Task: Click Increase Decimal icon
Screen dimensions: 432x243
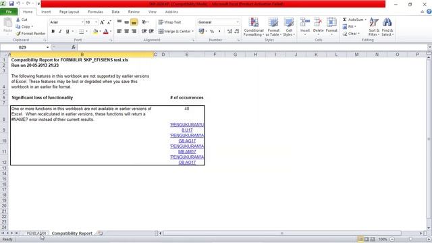Action: 230,32
